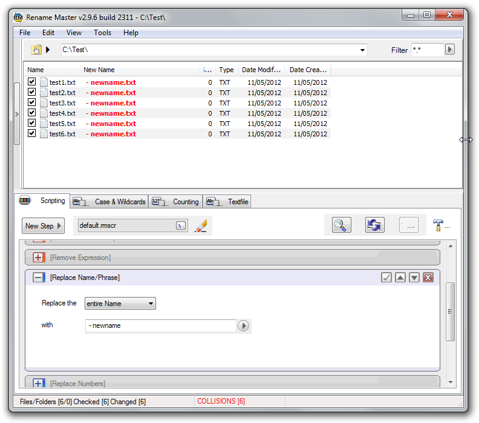The image size is (479, 423).
Task: Click the preview magnifier icon
Action: point(341,225)
